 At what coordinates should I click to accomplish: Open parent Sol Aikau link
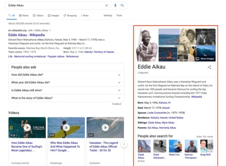click(153, 128)
